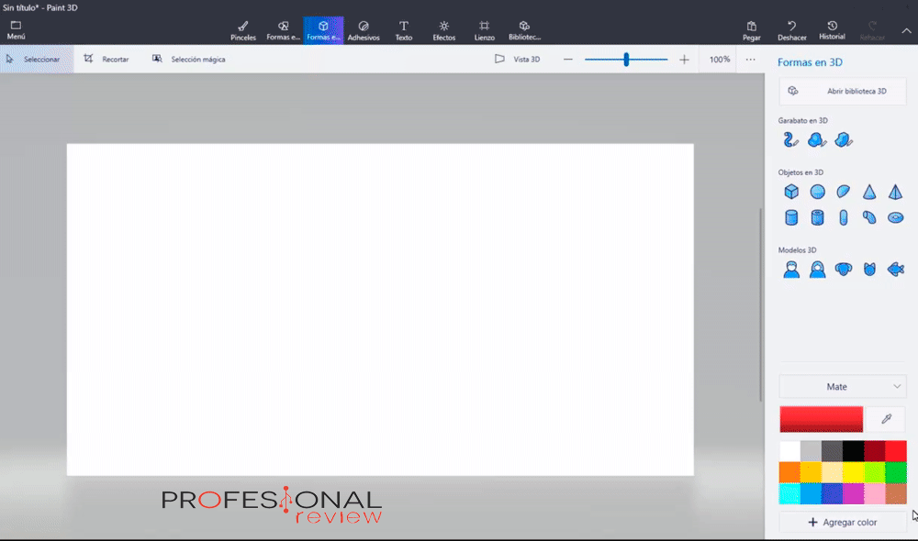Insert the 3D pyramid object
This screenshot has height=541, width=918.
click(x=895, y=192)
